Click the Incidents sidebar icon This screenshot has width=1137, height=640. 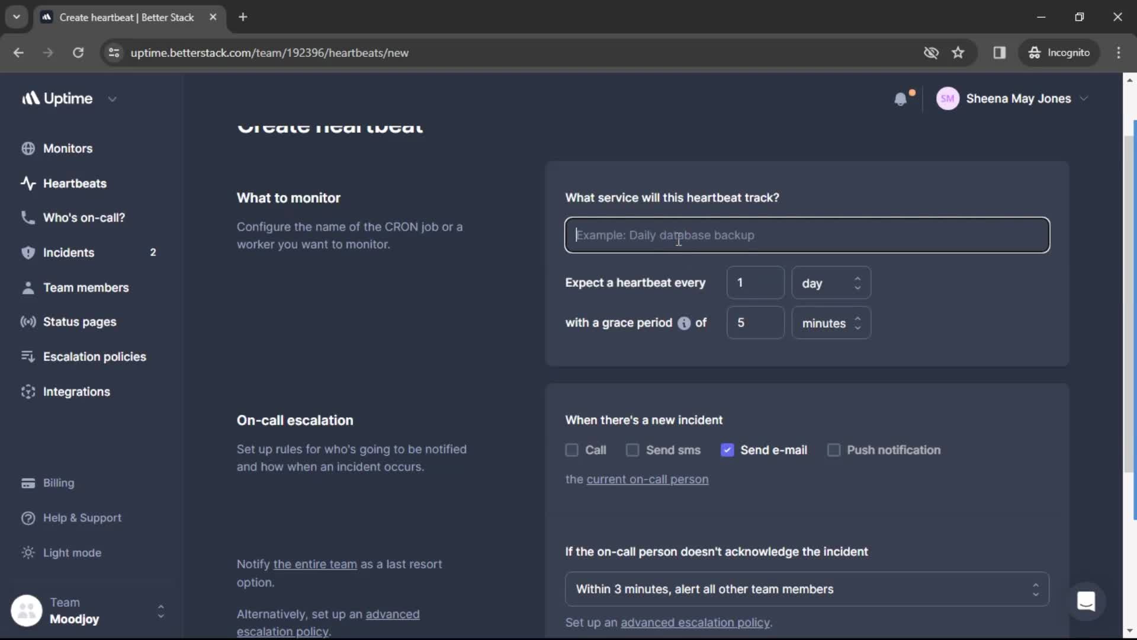(x=27, y=252)
